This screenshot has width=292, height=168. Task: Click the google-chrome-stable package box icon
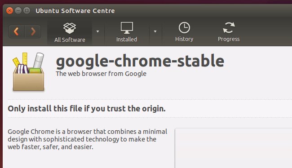click(x=28, y=72)
